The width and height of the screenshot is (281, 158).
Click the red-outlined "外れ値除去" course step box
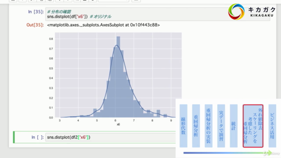(253, 126)
